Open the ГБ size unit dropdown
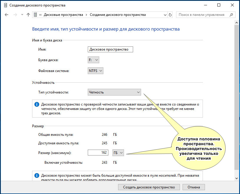Image resolution: width=240 pixels, height=194 pixels. [118, 153]
